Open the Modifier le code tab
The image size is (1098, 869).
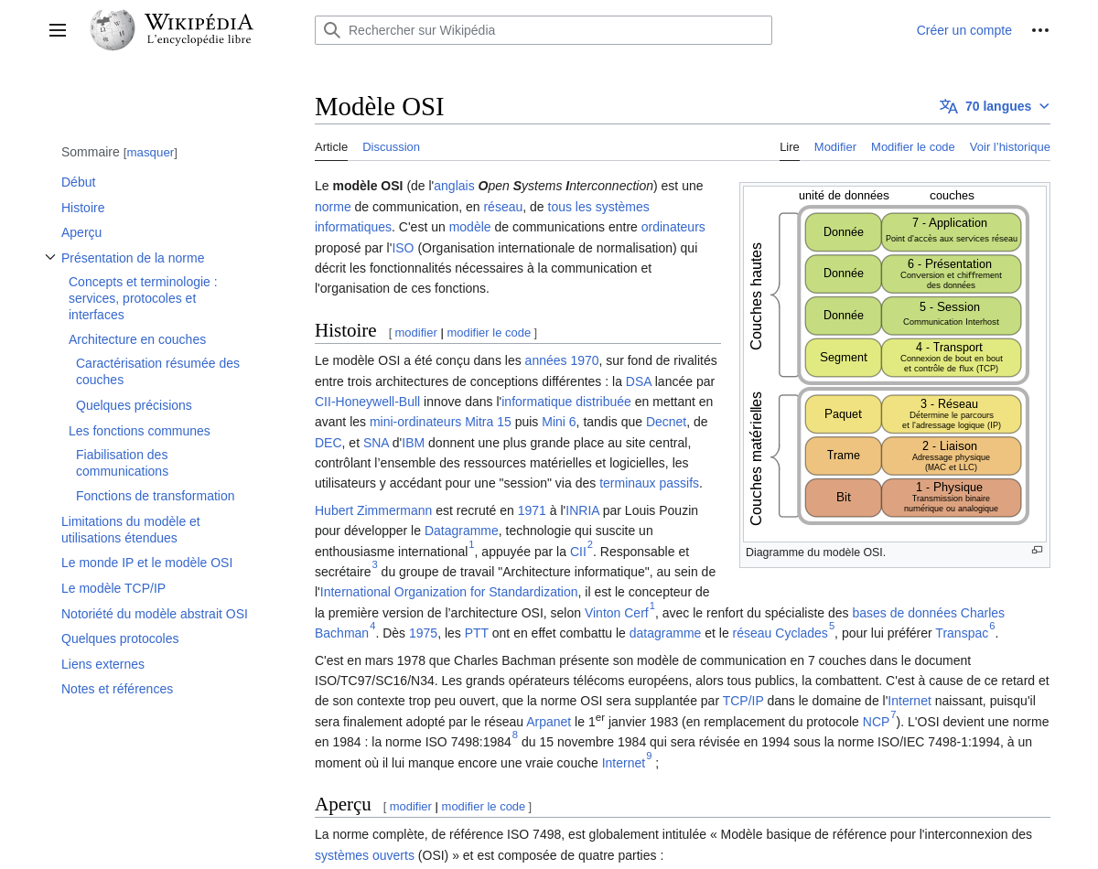[913, 146]
